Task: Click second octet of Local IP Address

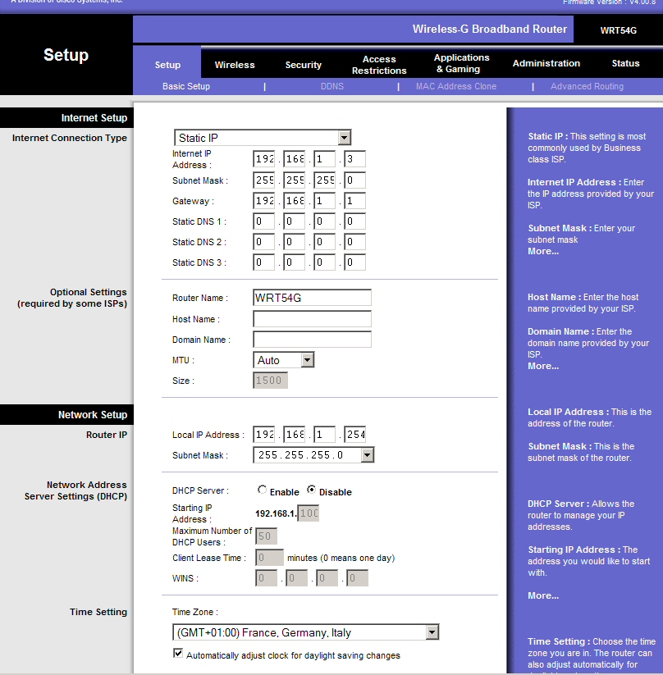Action: click(295, 435)
